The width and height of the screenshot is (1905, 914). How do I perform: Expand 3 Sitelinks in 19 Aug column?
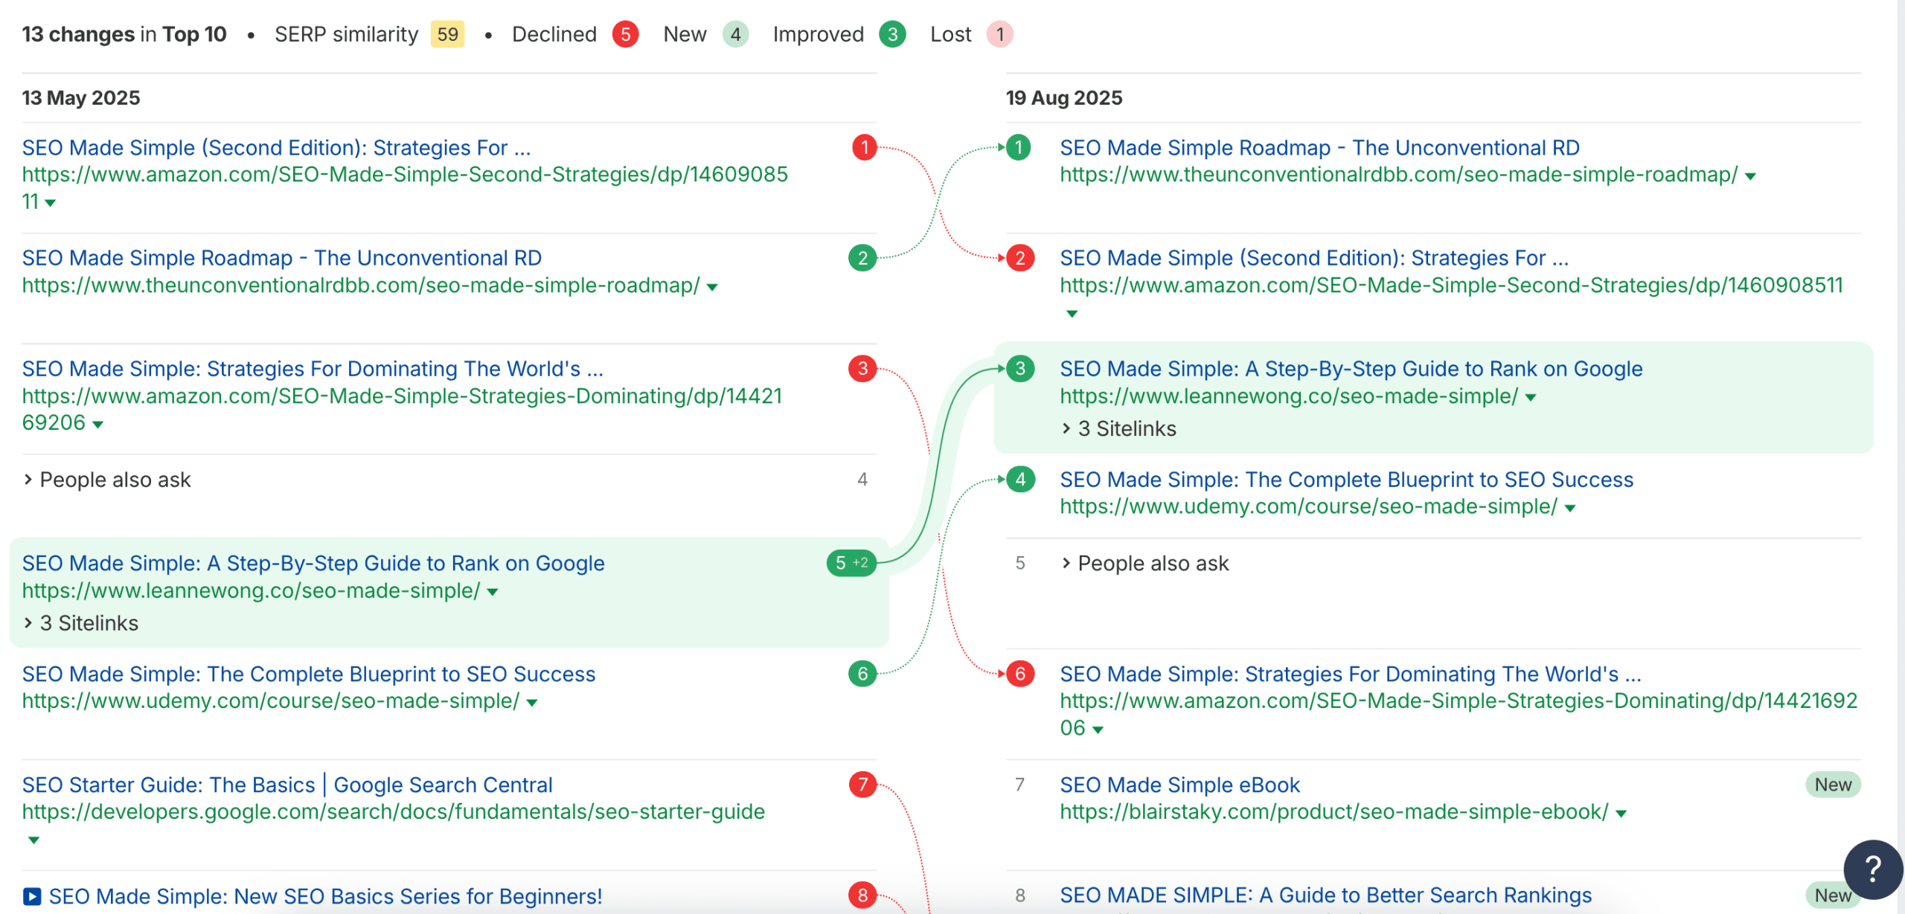1118,428
